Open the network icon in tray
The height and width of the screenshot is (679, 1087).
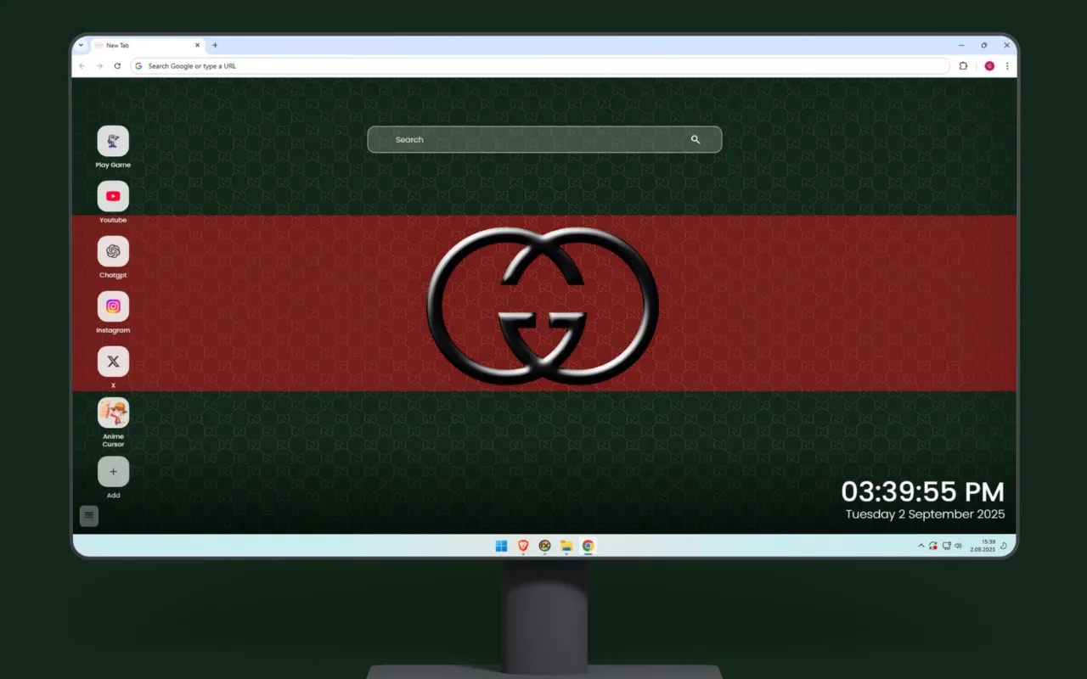tap(945, 546)
